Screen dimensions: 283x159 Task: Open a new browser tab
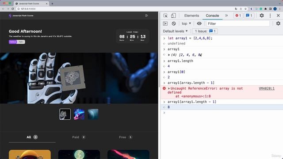point(52,4)
